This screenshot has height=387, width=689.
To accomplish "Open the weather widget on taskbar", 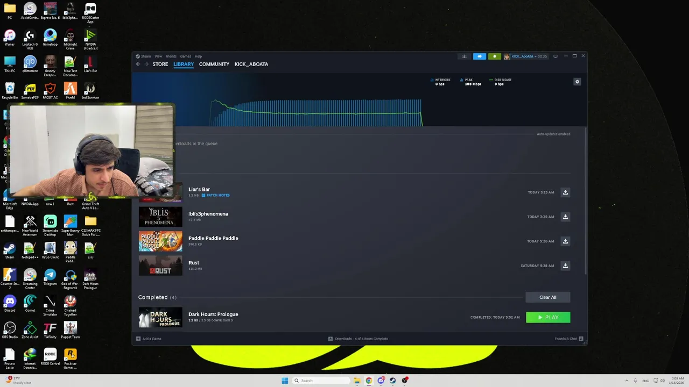I will pos(17,380).
